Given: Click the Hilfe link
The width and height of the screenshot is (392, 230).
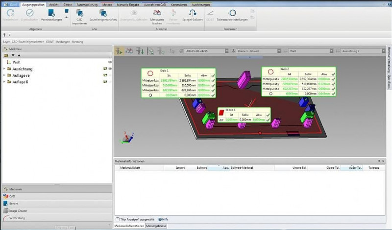Looking at the screenshot, I should pos(165,220).
